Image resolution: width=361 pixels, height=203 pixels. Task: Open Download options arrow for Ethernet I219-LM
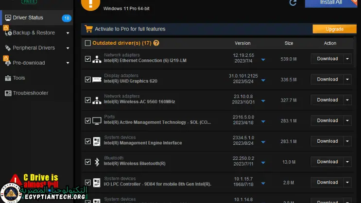tap(347, 59)
